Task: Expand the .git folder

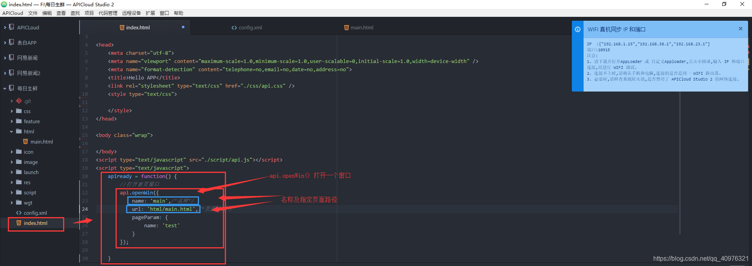Action: (x=12, y=101)
